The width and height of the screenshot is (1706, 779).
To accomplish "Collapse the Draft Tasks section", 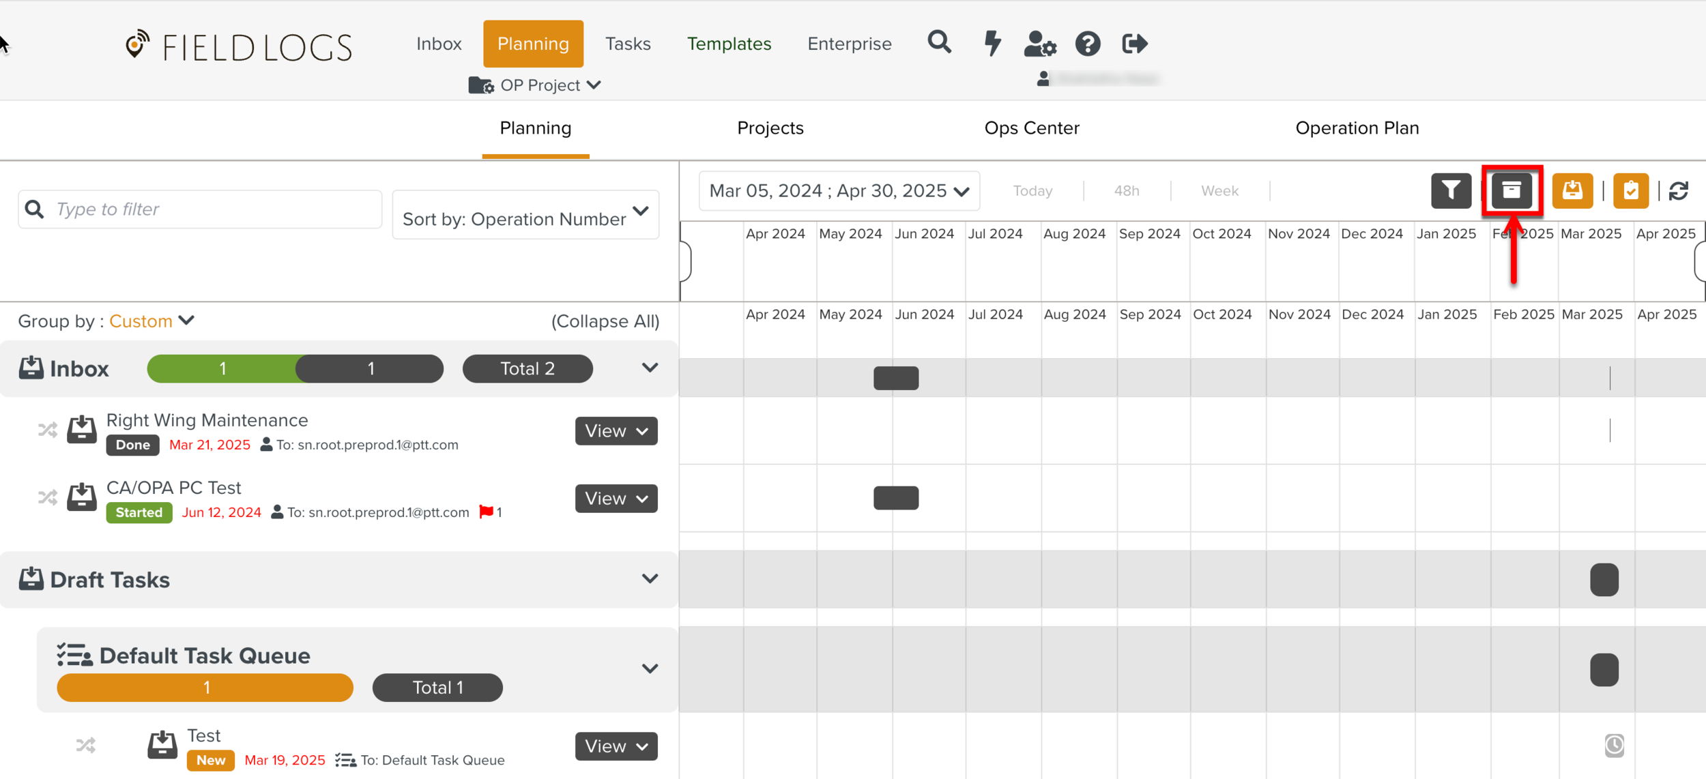I will coord(650,579).
